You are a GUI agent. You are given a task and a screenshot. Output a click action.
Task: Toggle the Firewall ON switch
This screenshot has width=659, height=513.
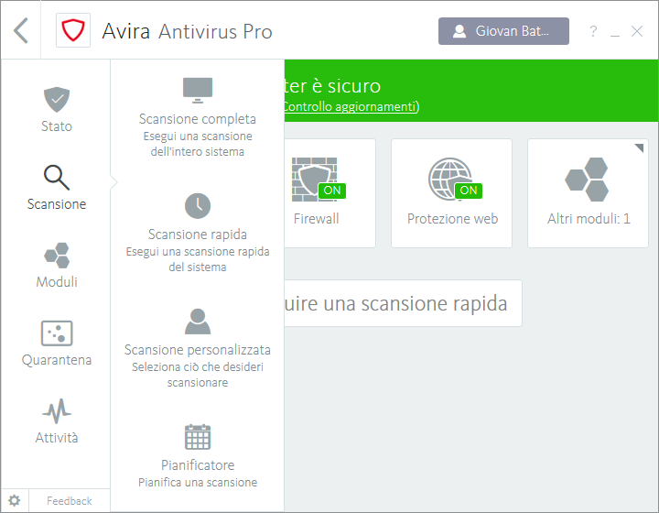point(331,191)
